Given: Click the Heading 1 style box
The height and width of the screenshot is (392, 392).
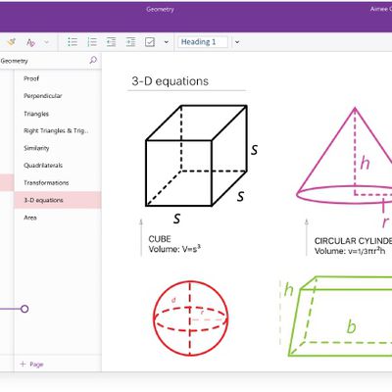Looking at the screenshot, I should [203, 42].
